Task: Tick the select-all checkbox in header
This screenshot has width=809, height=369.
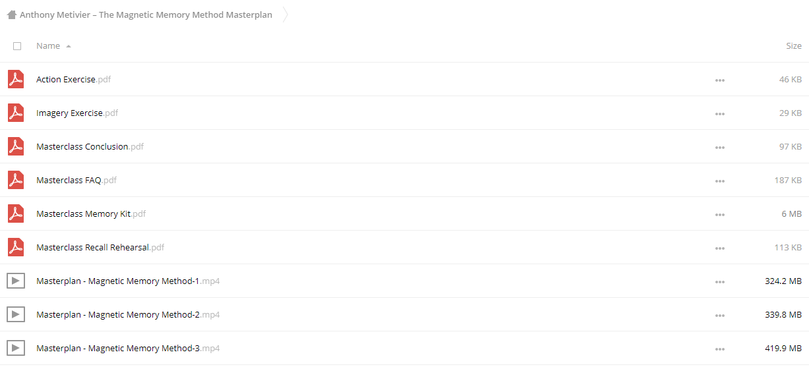Action: coord(17,46)
